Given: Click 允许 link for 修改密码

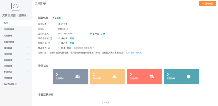Looking at the screenshot, I should pos(69,48).
